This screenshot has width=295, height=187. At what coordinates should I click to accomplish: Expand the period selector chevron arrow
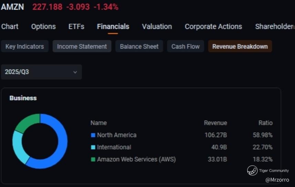[75, 72]
